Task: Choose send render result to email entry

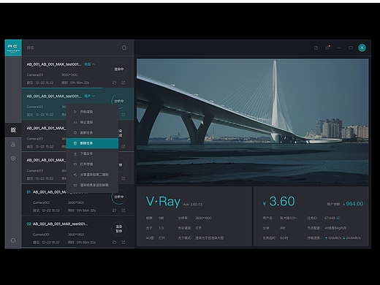Action: (x=92, y=185)
